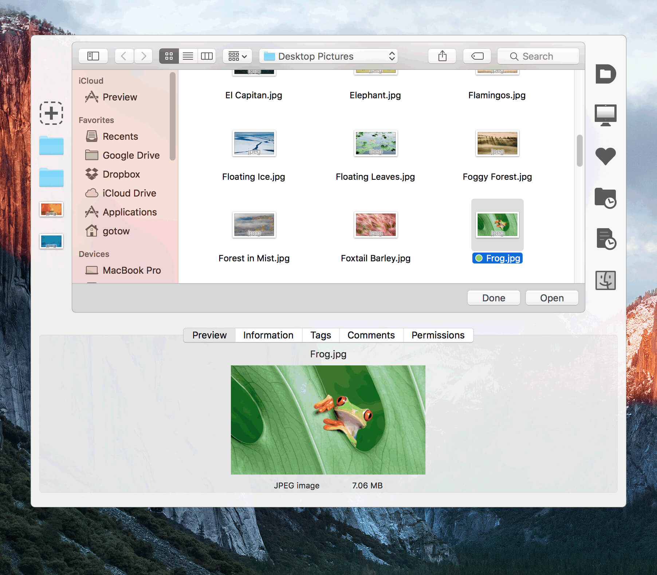Click the 7.06 MB file size text

367,485
